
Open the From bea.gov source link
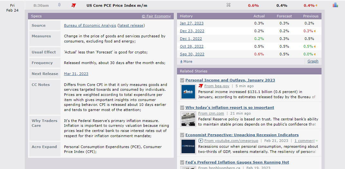pyautogui.click(x=217, y=86)
